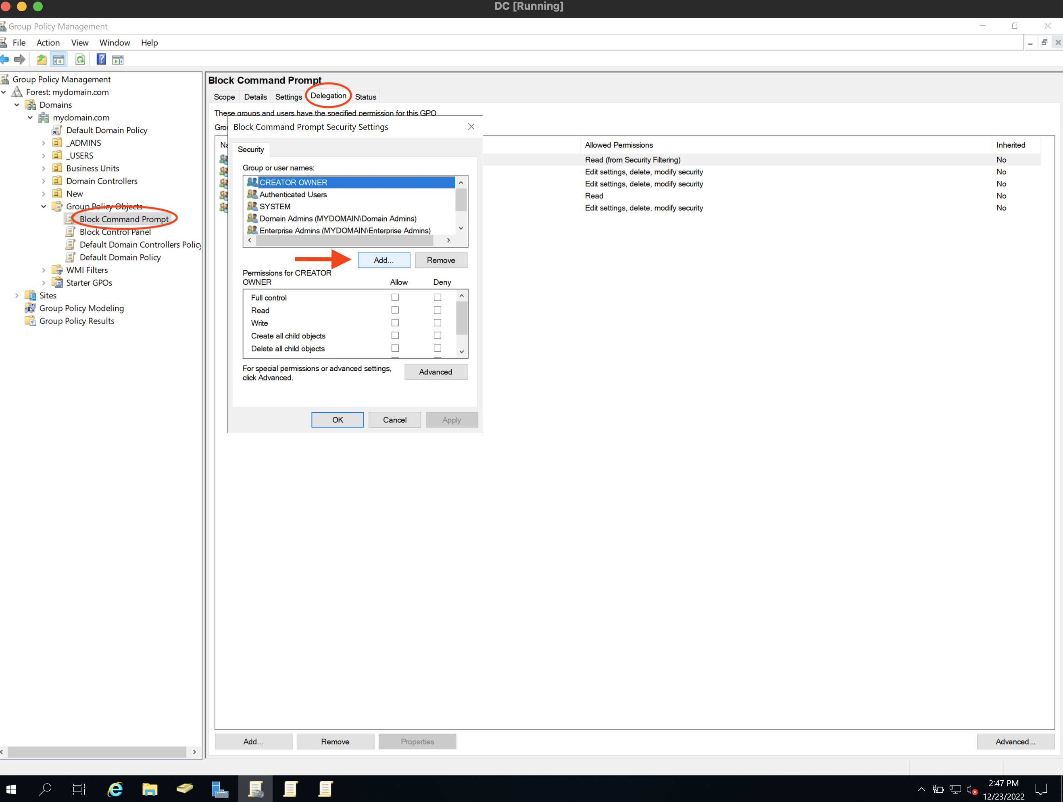
Task: Switch to the Delegation tab
Action: 328,97
